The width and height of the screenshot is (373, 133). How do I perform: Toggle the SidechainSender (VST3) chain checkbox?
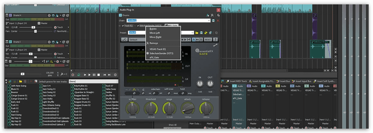coord(138,26)
